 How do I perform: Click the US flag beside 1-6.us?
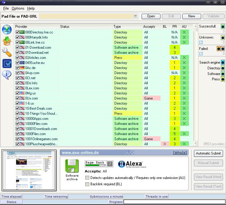tap(22, 103)
